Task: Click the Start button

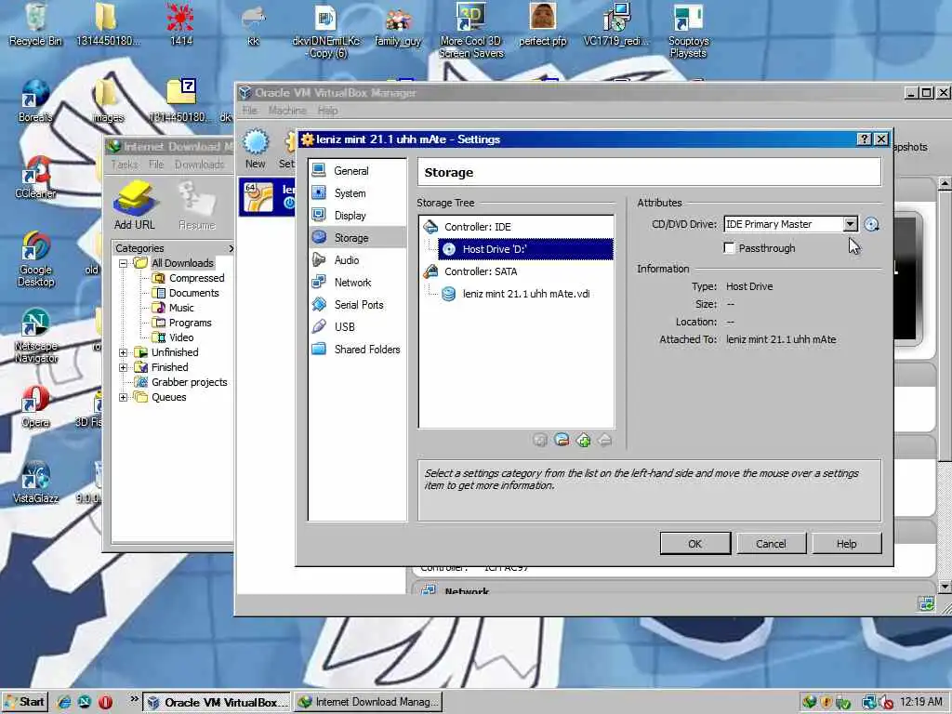Action: (24, 702)
